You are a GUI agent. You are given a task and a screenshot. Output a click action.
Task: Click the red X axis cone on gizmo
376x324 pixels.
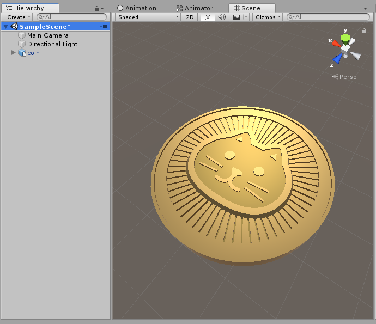click(x=337, y=44)
